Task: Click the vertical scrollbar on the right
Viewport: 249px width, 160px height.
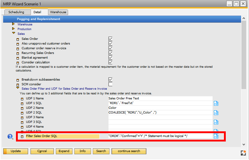Action: coord(244,73)
